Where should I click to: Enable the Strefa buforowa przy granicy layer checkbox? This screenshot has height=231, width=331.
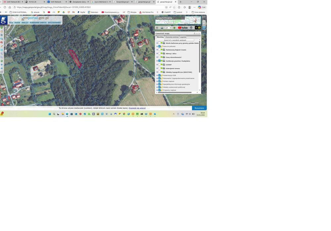[x=160, y=43]
